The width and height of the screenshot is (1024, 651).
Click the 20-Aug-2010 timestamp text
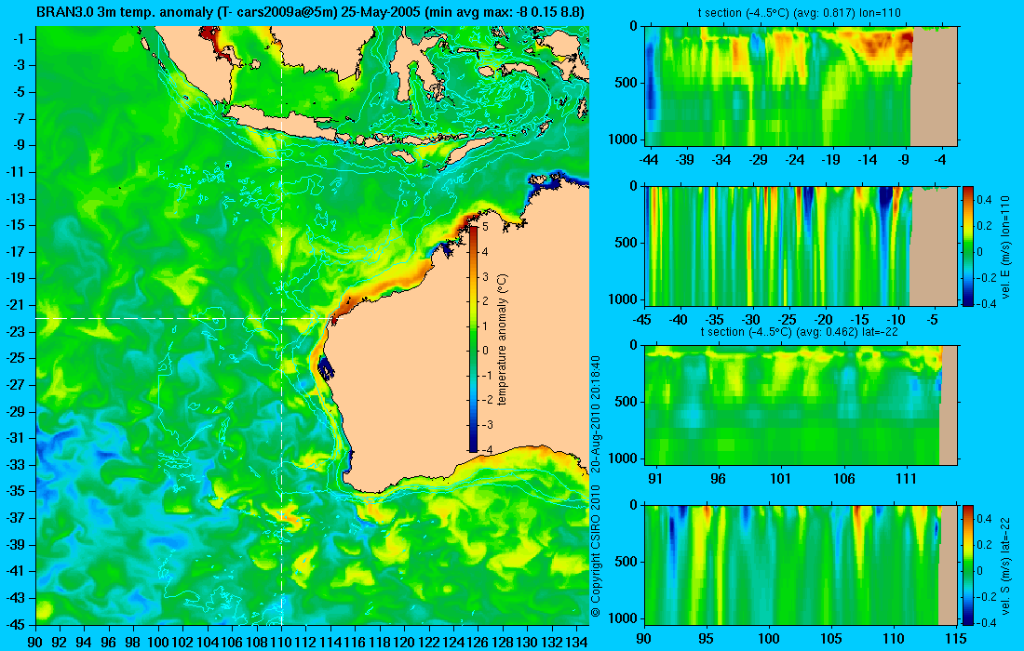coord(595,416)
